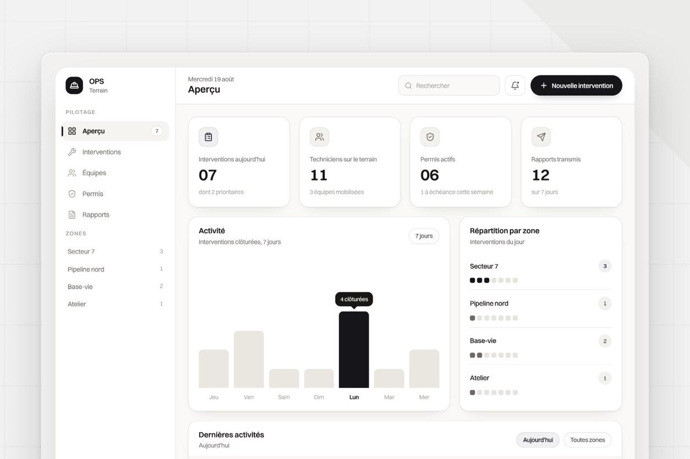Image resolution: width=690 pixels, height=459 pixels.
Task: Click Atelier dot progress indicator
Action: pyautogui.click(x=494, y=392)
